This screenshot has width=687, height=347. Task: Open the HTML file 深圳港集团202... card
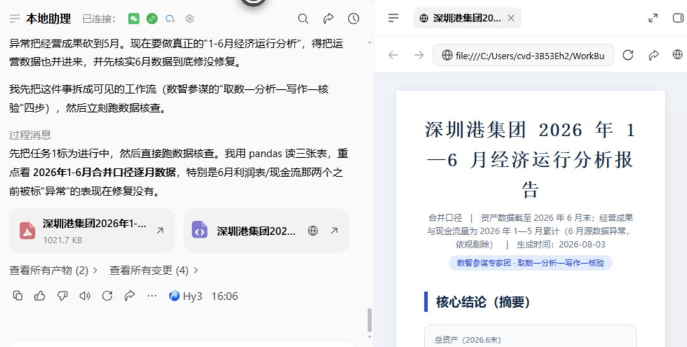266,230
